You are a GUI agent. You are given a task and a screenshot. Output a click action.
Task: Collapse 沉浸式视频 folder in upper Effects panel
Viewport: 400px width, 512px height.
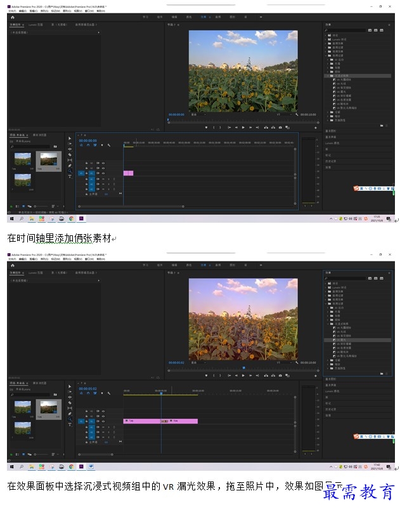(x=328, y=75)
